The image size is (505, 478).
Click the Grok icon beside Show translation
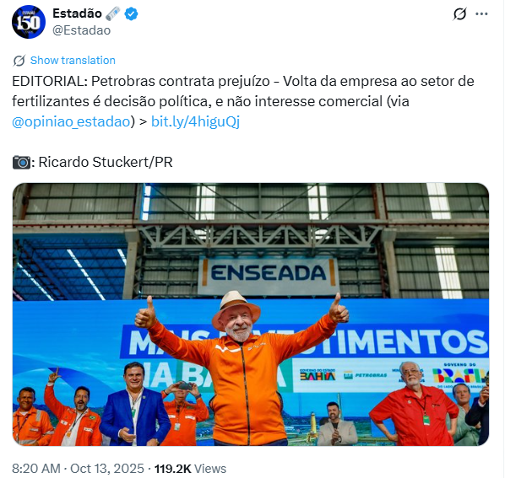point(19,61)
